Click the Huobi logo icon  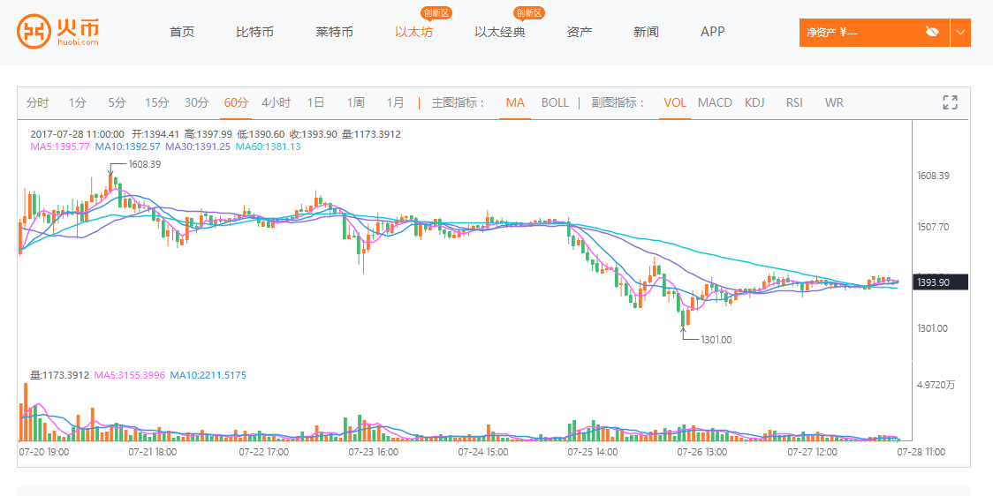point(34,32)
